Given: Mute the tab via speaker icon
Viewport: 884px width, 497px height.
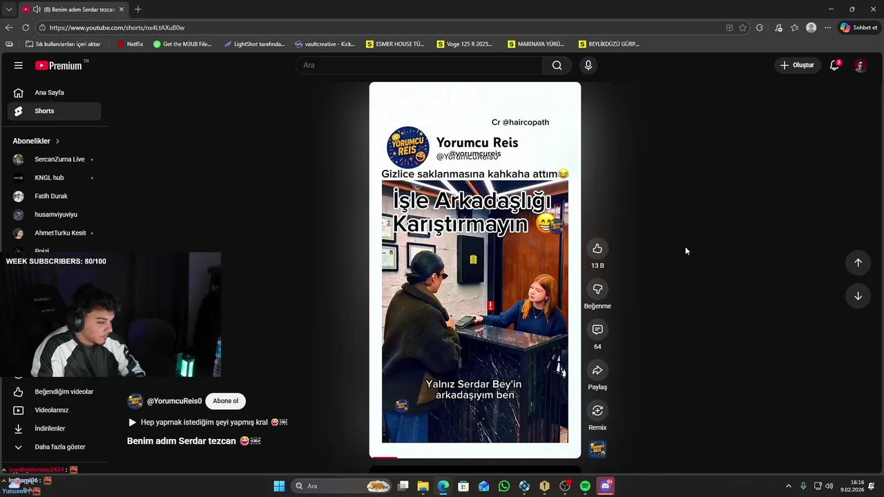Looking at the screenshot, I should point(36,10).
